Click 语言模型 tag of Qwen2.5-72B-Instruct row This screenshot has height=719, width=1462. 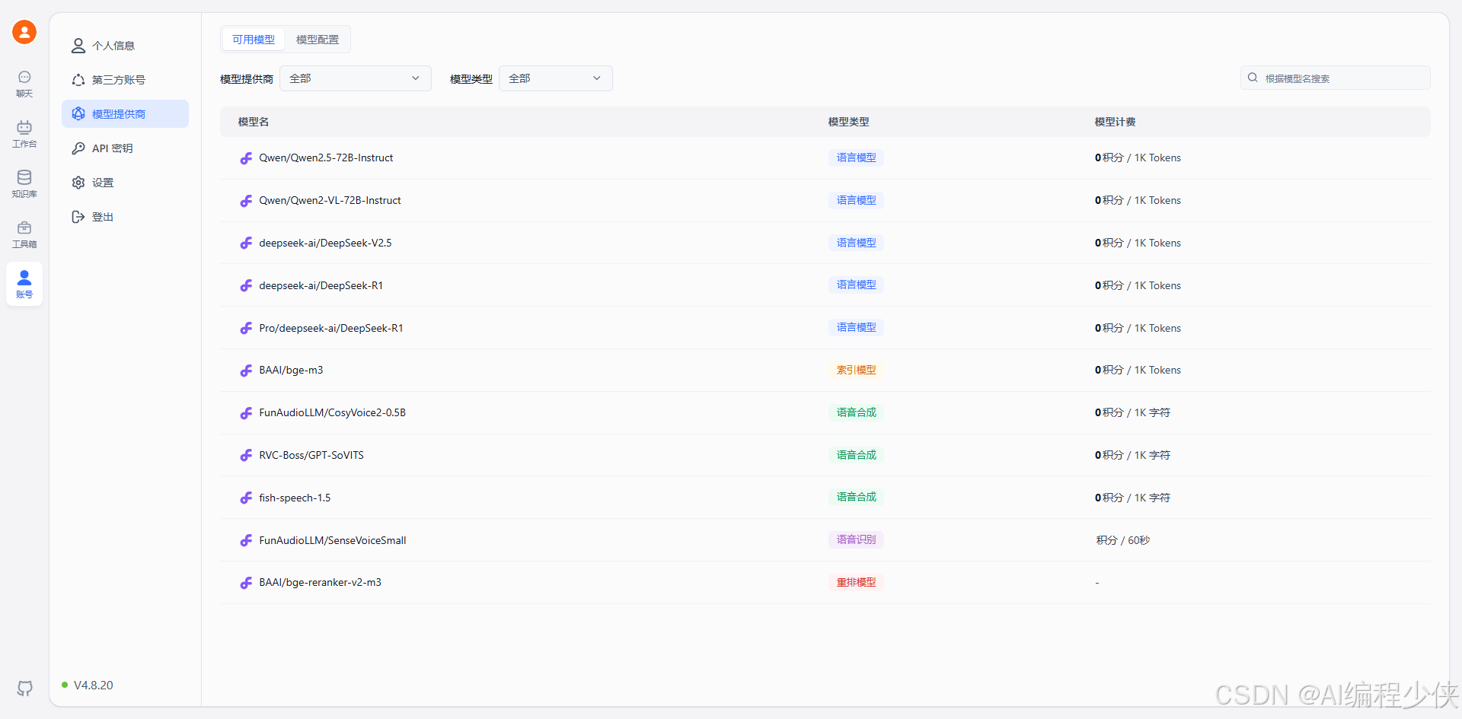(856, 157)
